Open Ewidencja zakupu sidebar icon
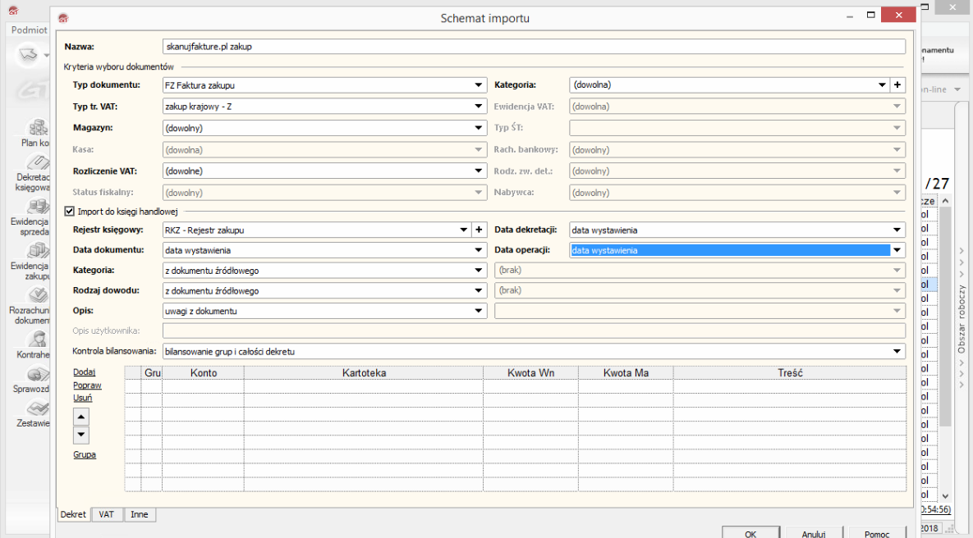This screenshot has height=538, width=973. (37, 252)
